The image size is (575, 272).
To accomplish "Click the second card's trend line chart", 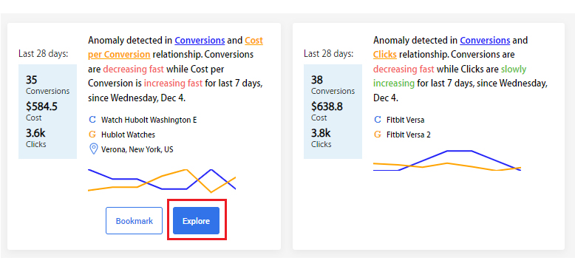I will click(447, 160).
